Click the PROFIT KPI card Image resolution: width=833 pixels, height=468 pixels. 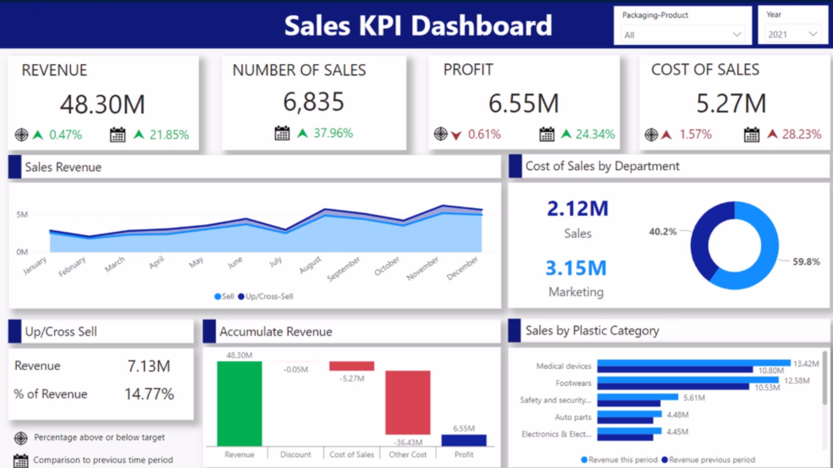tap(525, 103)
